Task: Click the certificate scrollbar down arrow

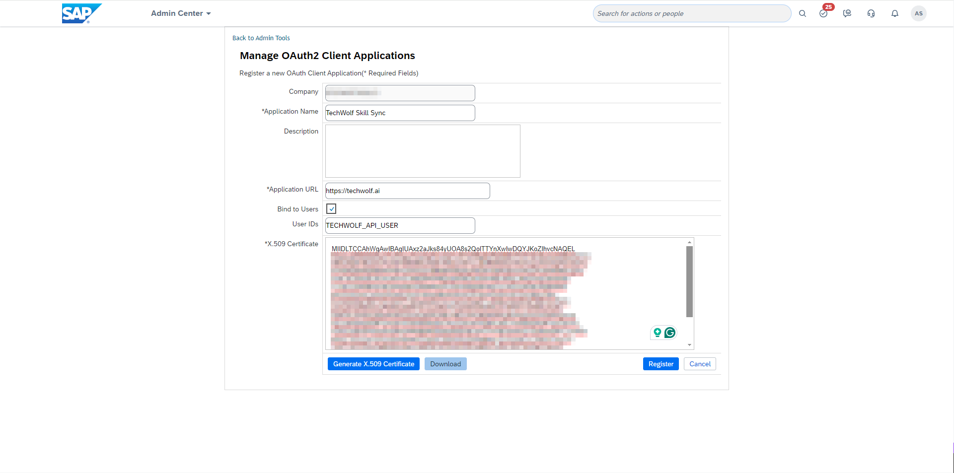Action: (689, 344)
